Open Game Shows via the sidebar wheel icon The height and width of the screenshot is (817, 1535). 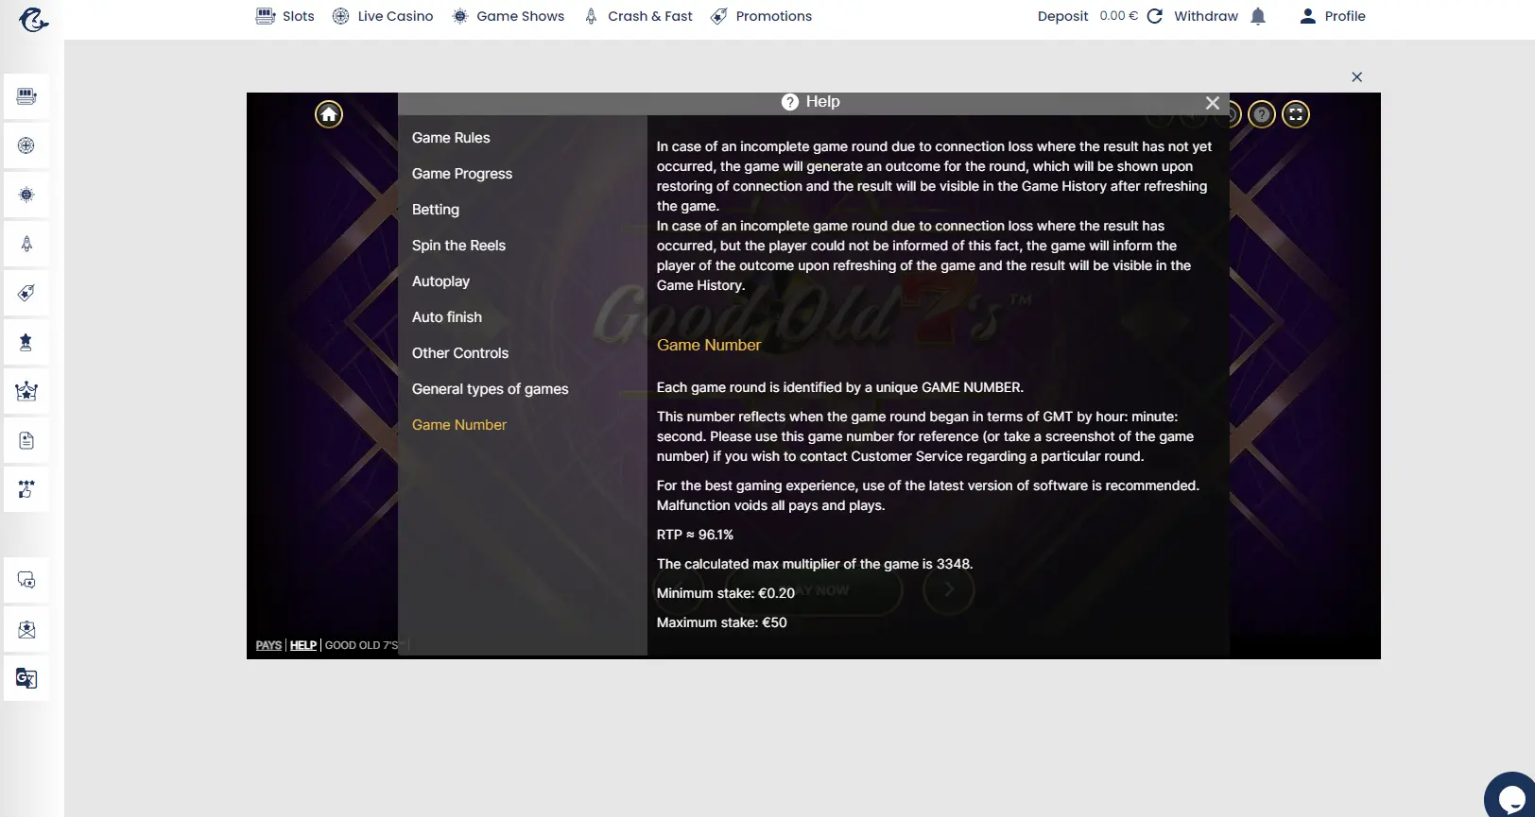pyautogui.click(x=26, y=195)
